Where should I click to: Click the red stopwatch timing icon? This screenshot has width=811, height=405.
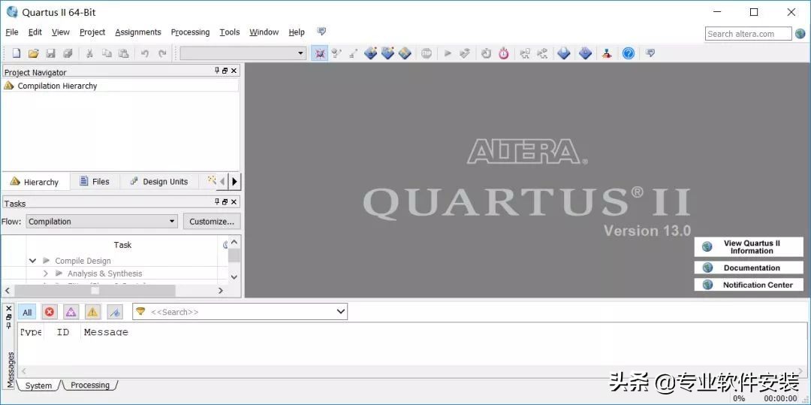coord(504,53)
